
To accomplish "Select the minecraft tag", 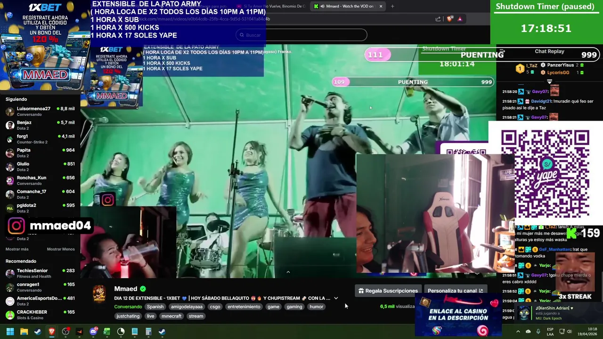I will tap(171, 316).
